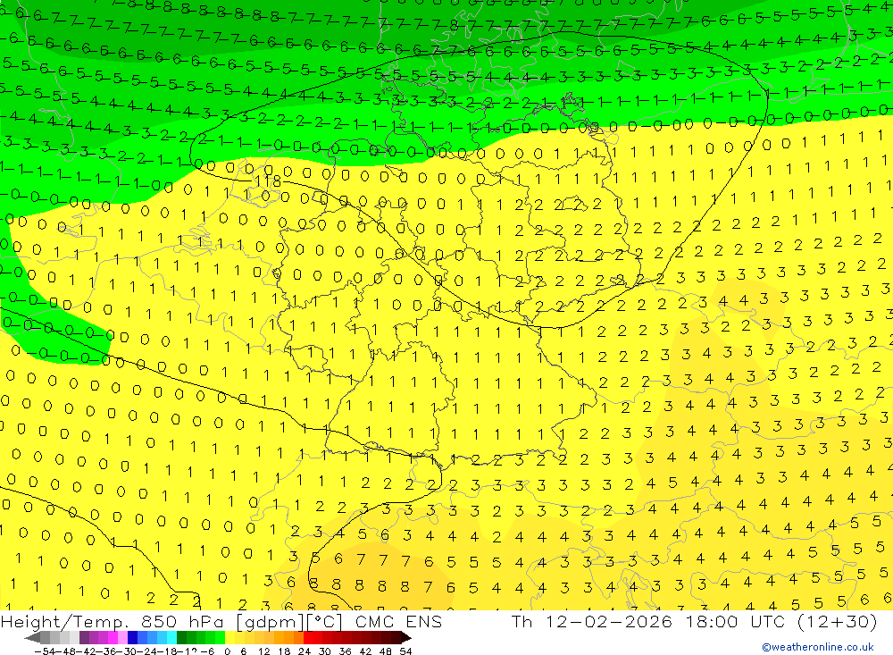The height and width of the screenshot is (655, 893).
Task: Click the date '12-02-2026' text
Action: [609, 621]
